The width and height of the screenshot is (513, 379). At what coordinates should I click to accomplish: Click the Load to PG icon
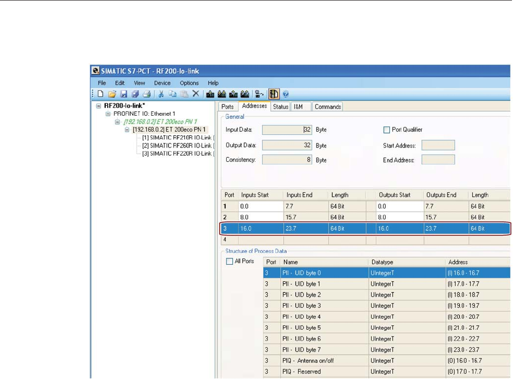(233, 94)
